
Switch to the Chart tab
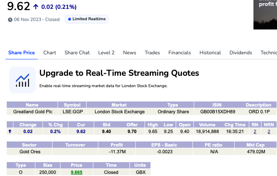pyautogui.click(x=50, y=53)
